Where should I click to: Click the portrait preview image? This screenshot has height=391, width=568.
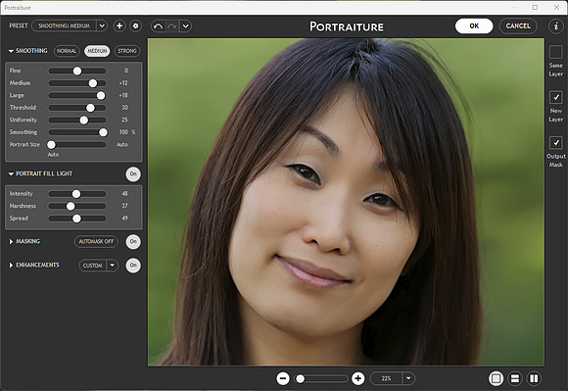tap(346, 202)
